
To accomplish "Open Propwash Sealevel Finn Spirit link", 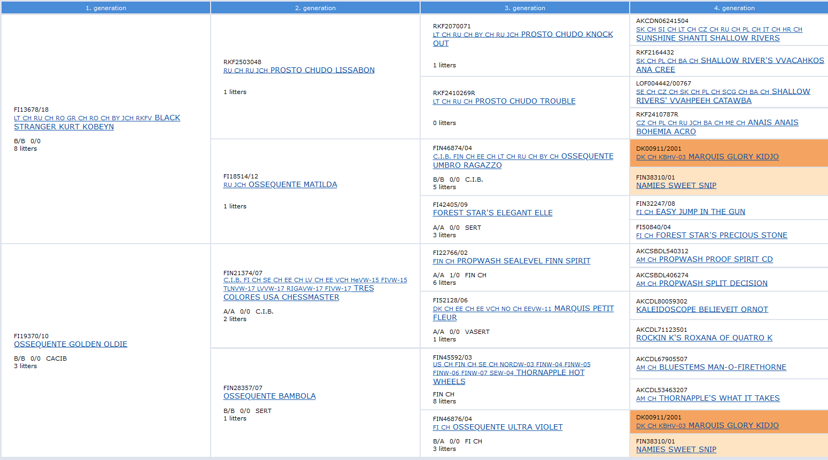I will click(x=523, y=261).
